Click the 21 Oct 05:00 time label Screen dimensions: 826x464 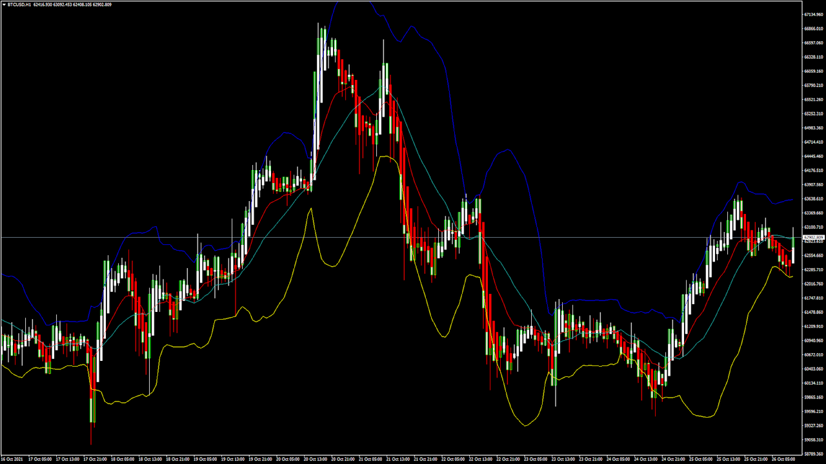tap(372, 459)
